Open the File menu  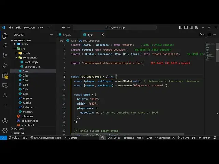coord(11,28)
